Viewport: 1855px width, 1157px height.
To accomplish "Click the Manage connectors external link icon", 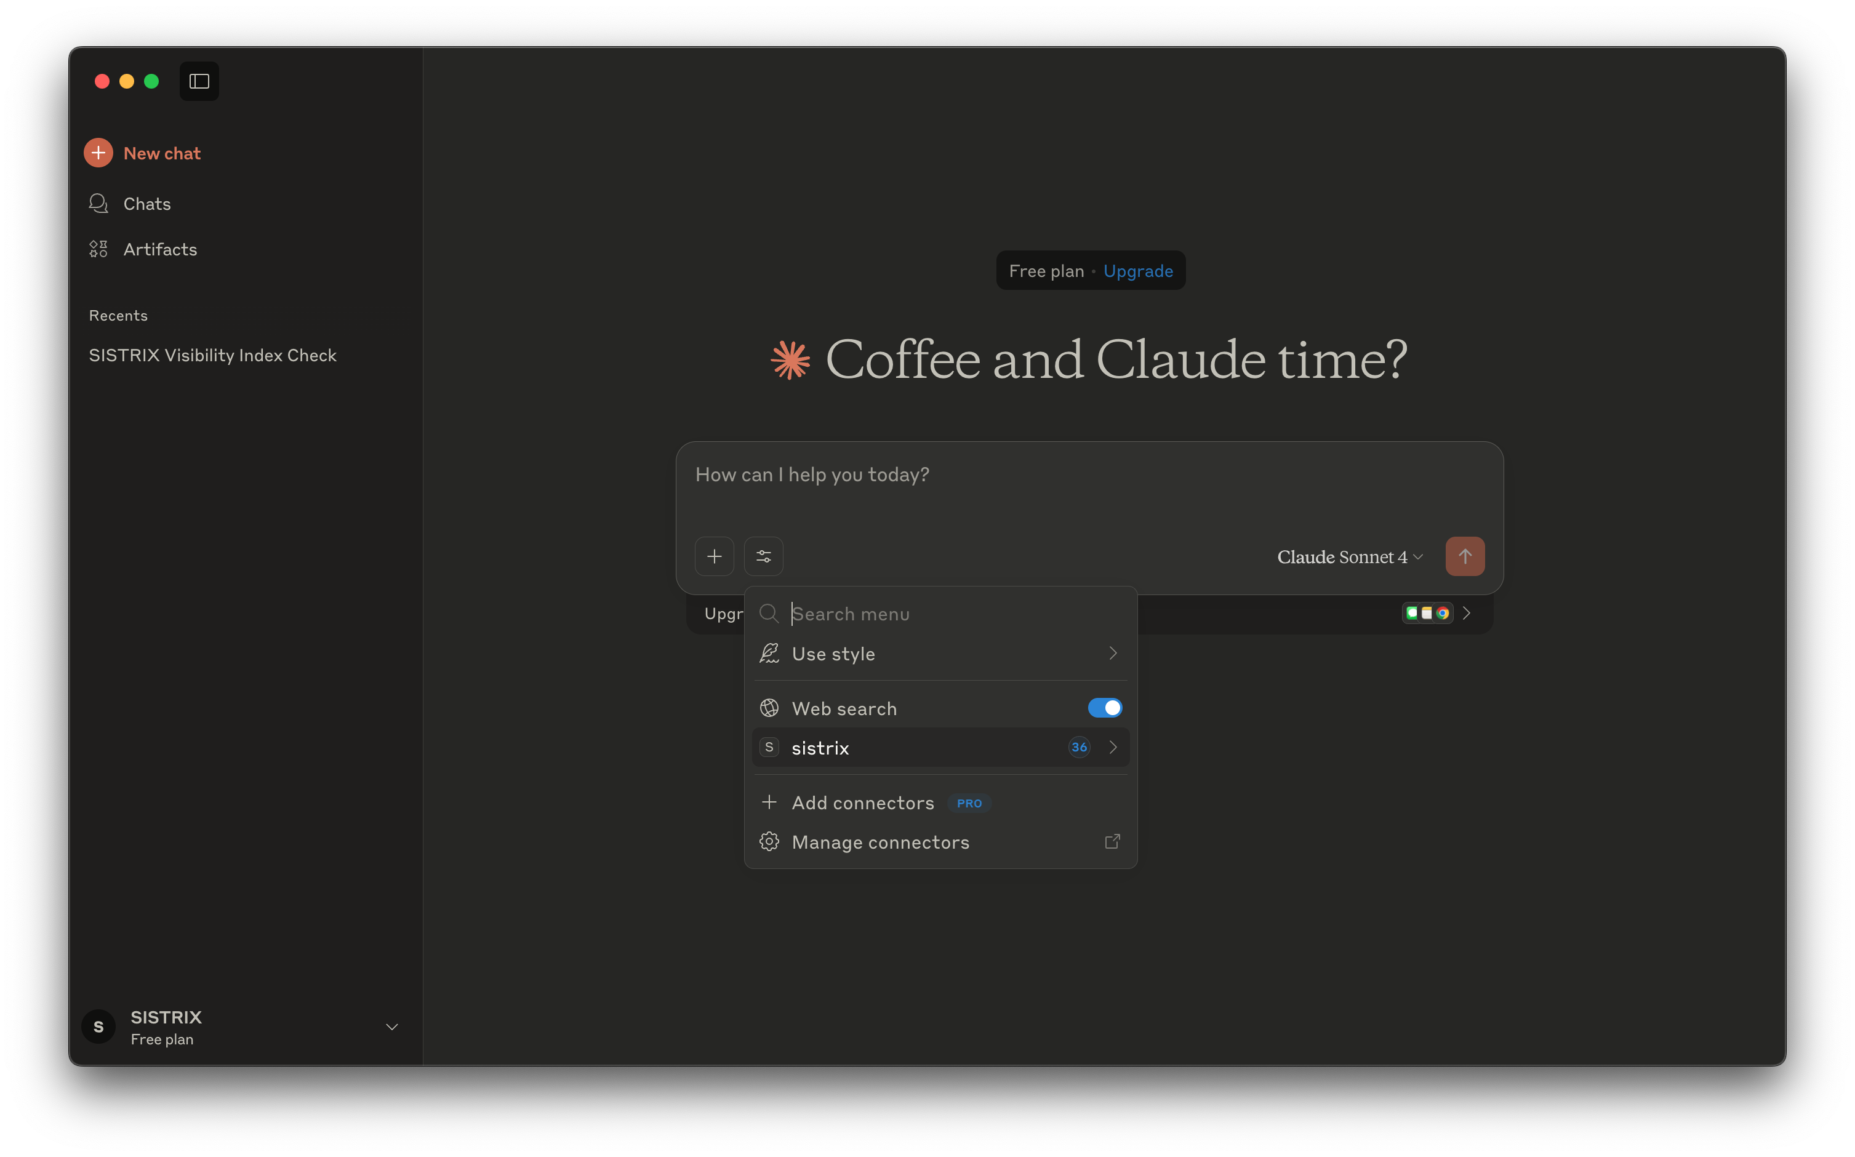I will coord(1113,842).
